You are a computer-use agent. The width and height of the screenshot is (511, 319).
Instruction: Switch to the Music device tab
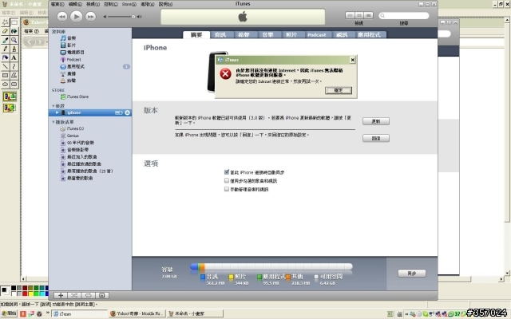pos(267,35)
